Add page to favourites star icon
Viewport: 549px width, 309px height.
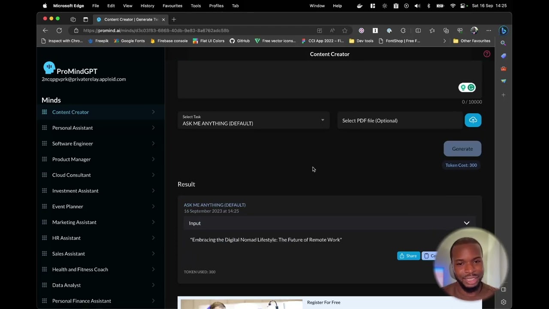pos(345,30)
